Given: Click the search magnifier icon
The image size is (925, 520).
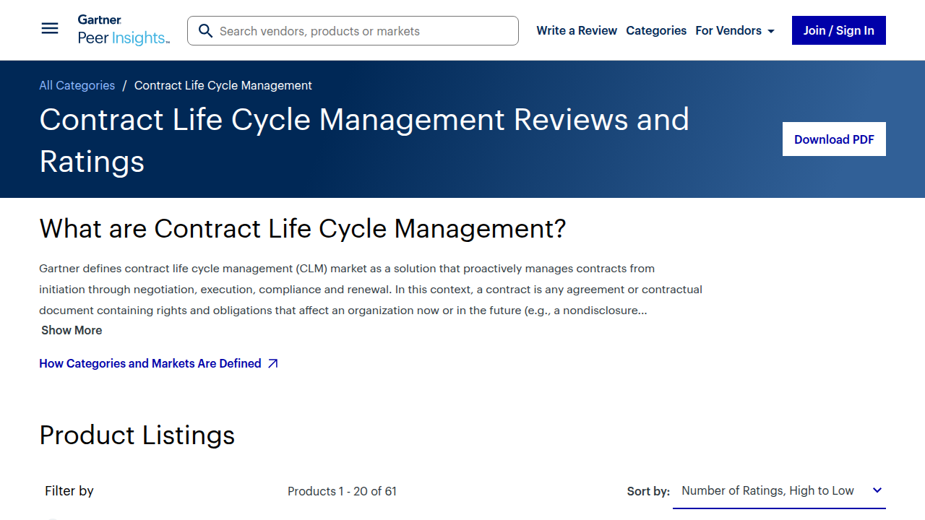Looking at the screenshot, I should [x=205, y=31].
